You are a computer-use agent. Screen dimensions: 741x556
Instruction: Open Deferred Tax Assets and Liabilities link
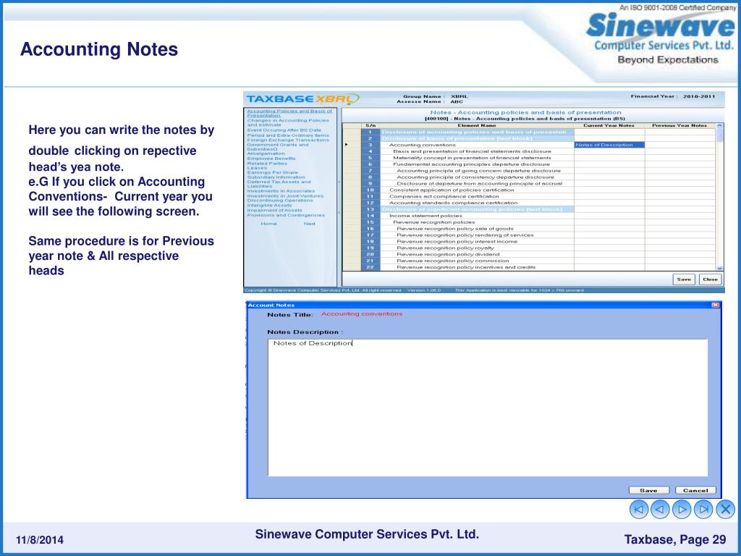279,184
